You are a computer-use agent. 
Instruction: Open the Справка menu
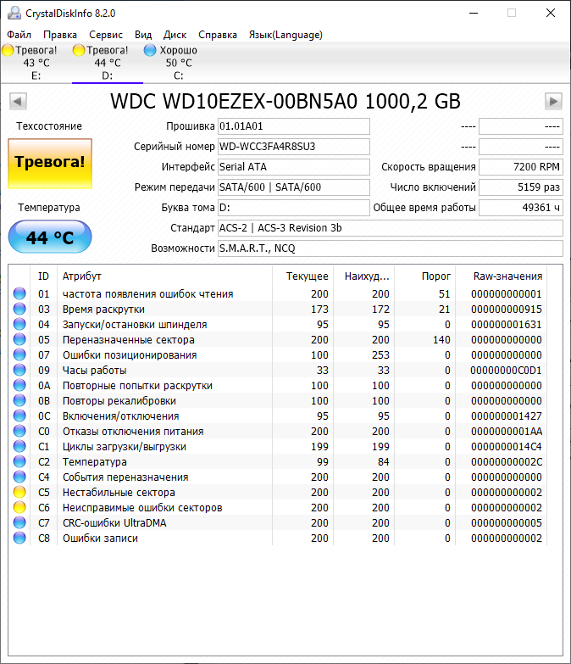click(218, 35)
